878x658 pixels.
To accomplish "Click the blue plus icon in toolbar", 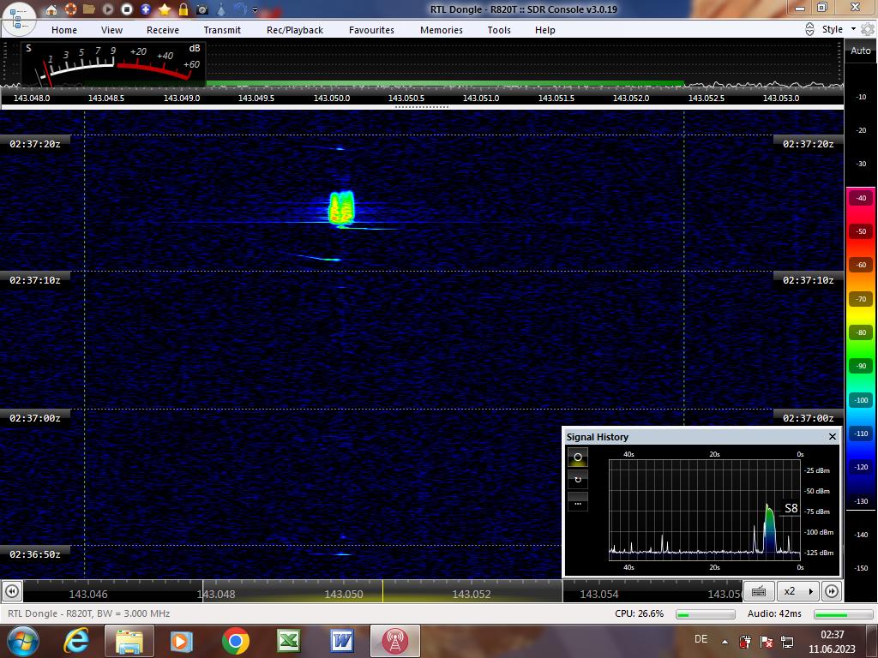I will click(x=146, y=9).
